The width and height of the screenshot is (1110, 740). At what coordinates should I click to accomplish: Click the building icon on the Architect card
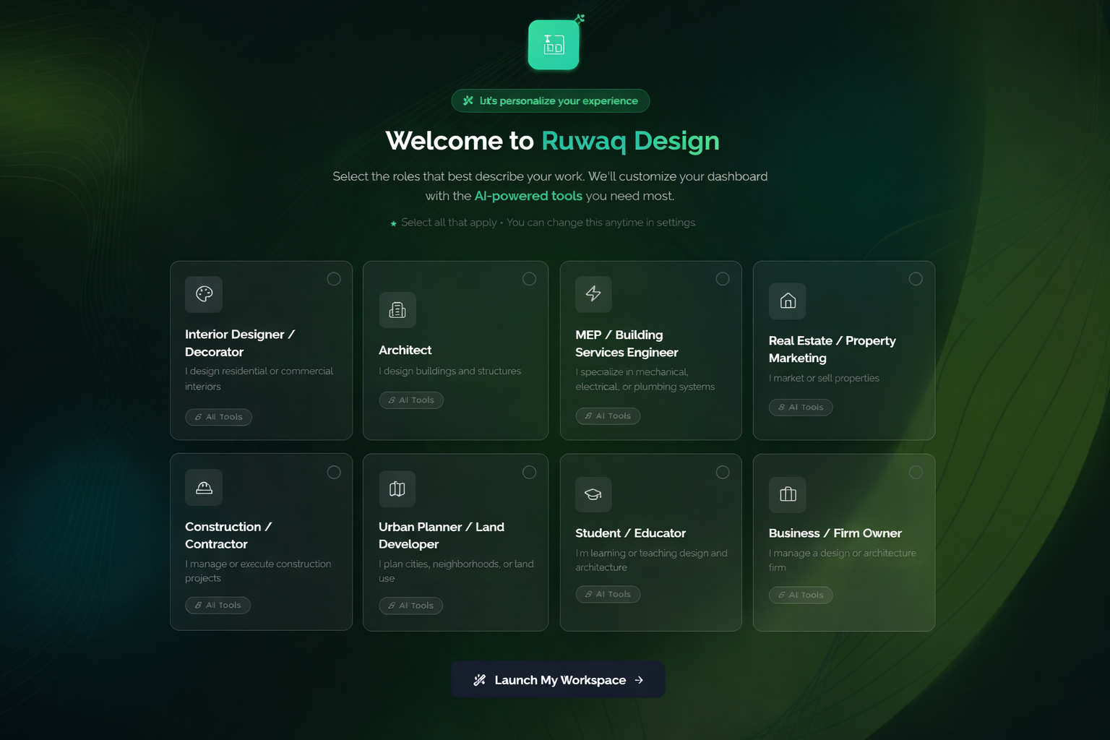pos(397,310)
